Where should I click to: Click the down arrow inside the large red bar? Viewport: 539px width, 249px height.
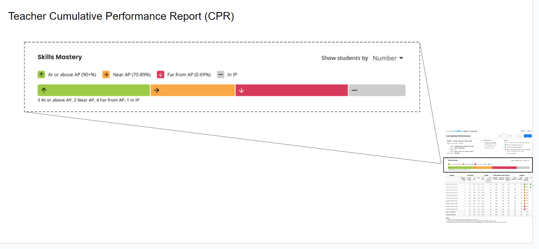click(x=241, y=90)
